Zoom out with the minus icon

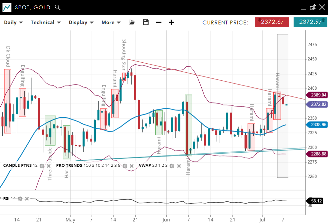point(159,22)
